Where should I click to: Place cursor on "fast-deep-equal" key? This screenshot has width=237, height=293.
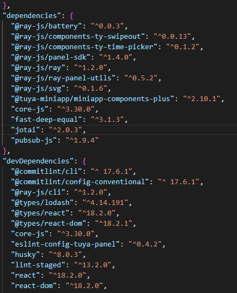(x=46, y=120)
